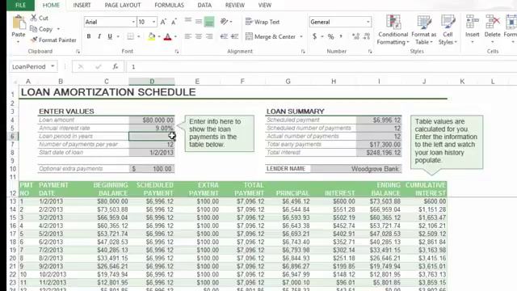This screenshot has width=517, height=291.
Task: Toggle Wrap Text
Action: click(263, 22)
